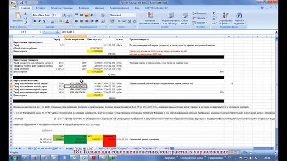The height and width of the screenshot is (161, 287).
Task: Open Сортировка и фильтр
Action: click(226, 18)
